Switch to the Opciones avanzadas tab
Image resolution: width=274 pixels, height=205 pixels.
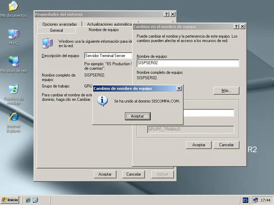pyautogui.click(x=60, y=24)
